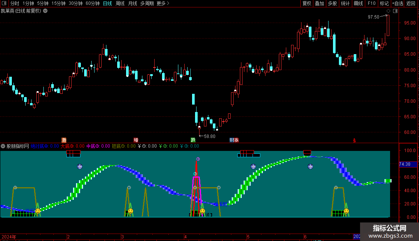Screen dimensions: 419x241
Task: Click the 财 event marker icon
Action: click(232, 140)
